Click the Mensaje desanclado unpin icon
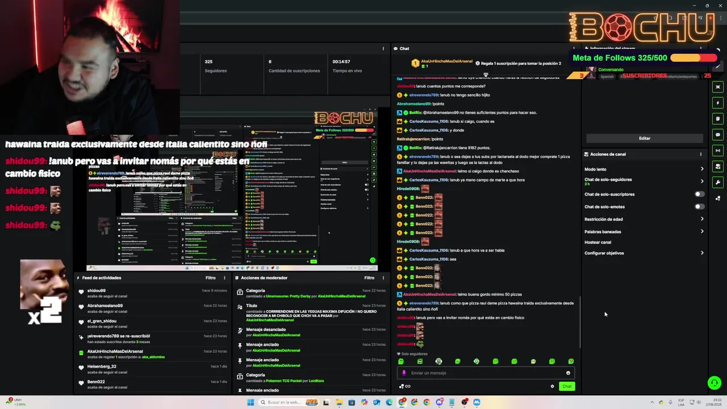727x409 pixels. point(240,330)
